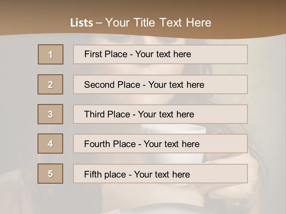Viewport: 286px width, 214px height.
Task: Select the Fifth place text bar
Action: pos(160,174)
